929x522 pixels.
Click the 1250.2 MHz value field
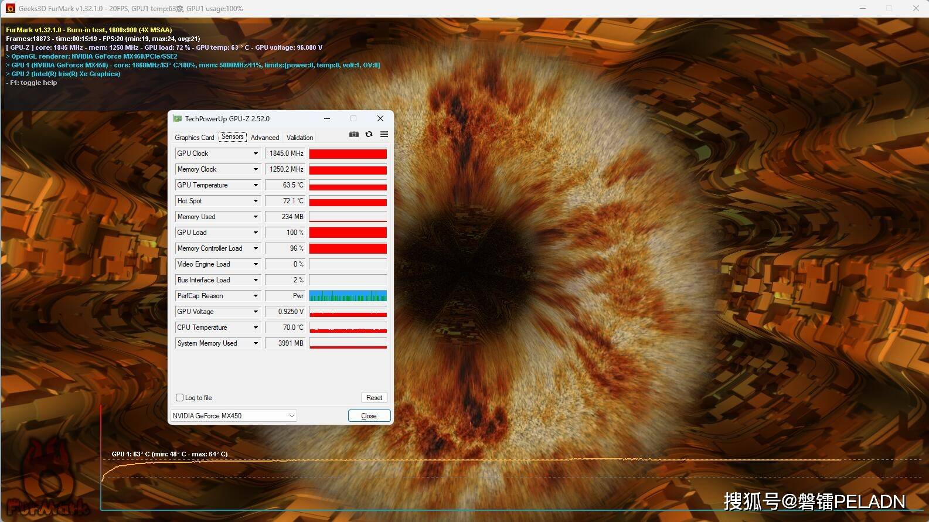tap(285, 169)
